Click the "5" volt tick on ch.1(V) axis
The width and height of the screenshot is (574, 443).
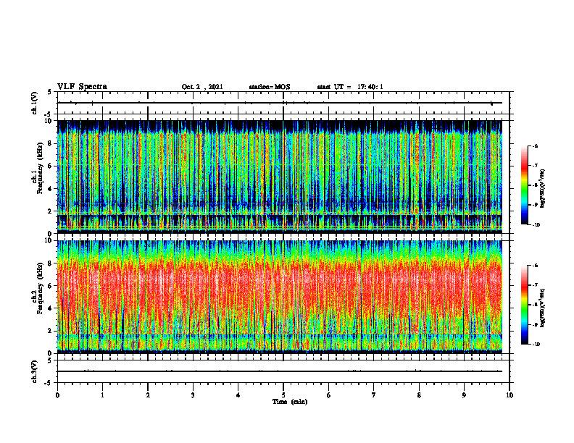[x=49, y=93]
